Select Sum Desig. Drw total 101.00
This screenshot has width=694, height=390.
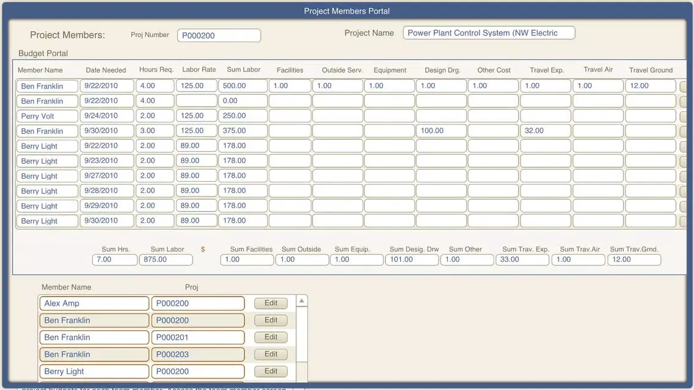411,259
